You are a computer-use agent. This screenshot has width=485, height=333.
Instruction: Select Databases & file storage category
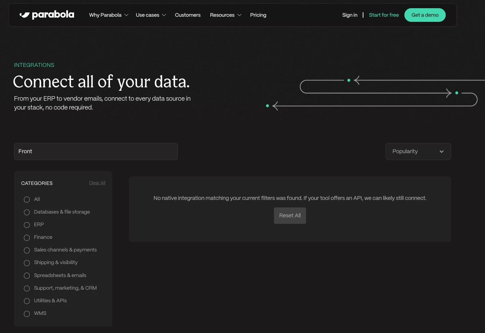57,212
